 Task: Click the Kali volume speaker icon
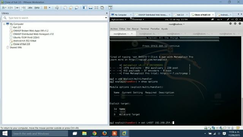tap(232, 19)
